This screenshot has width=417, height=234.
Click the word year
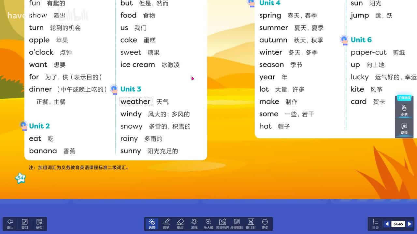tap(267, 77)
